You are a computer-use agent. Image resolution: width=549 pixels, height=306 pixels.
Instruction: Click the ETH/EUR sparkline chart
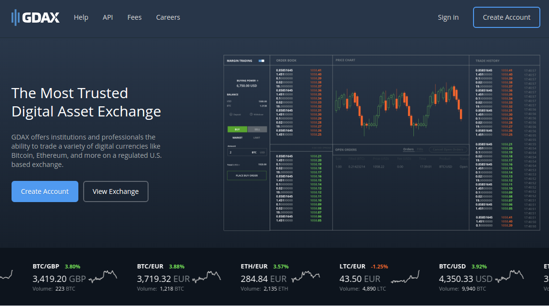coord(306,276)
